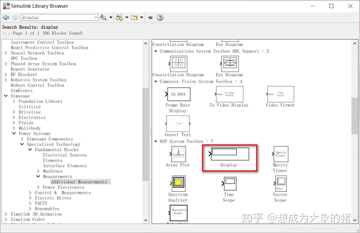
Task: Select the Electric Drives tree item
Action: (x=53, y=198)
